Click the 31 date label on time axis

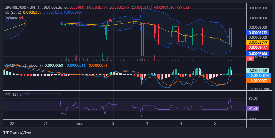coord(45,123)
